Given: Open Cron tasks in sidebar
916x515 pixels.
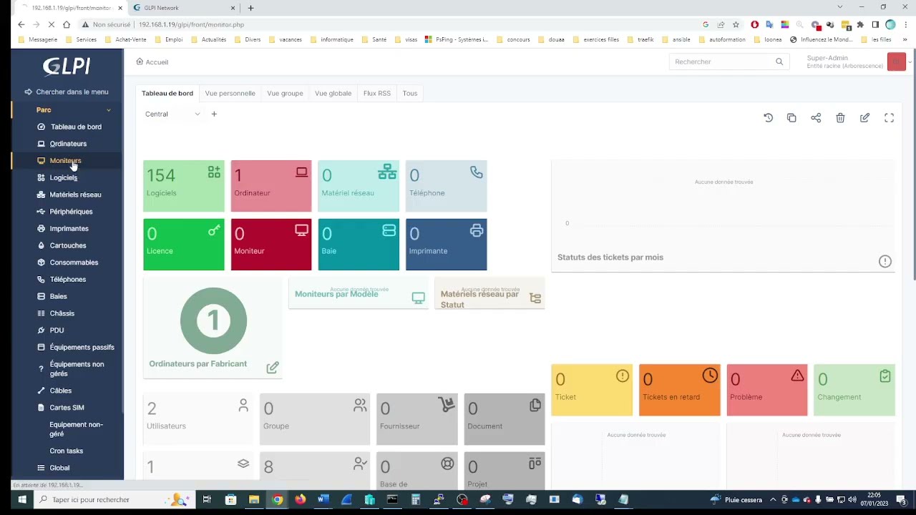Looking at the screenshot, I should pos(66,451).
